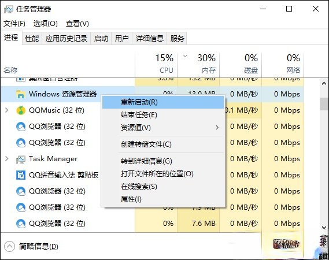Click the scrollbar up arrow
This screenshot has height=260, width=329.
pyautogui.click(x=324, y=83)
